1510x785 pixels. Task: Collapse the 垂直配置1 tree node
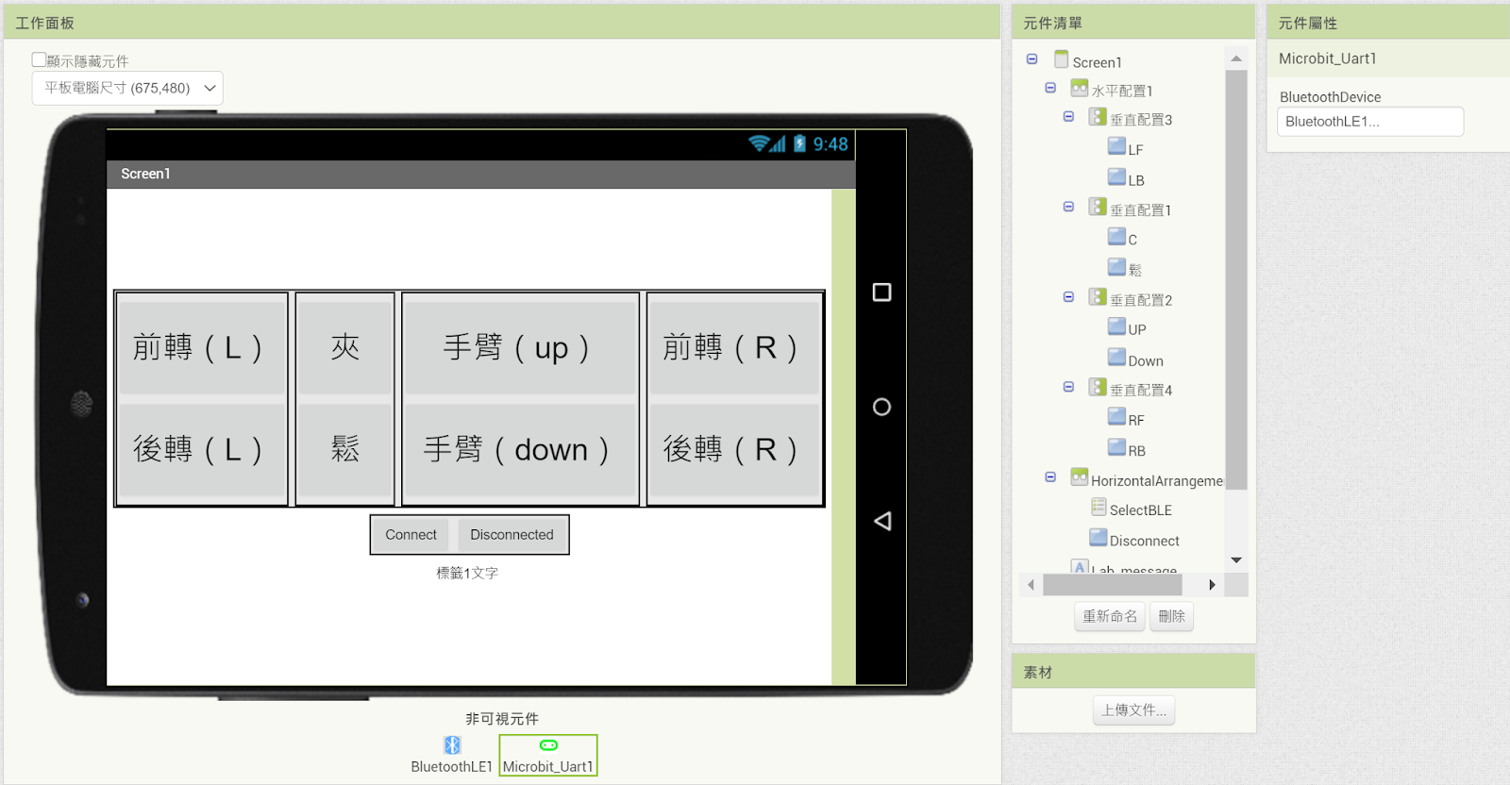click(x=1068, y=207)
